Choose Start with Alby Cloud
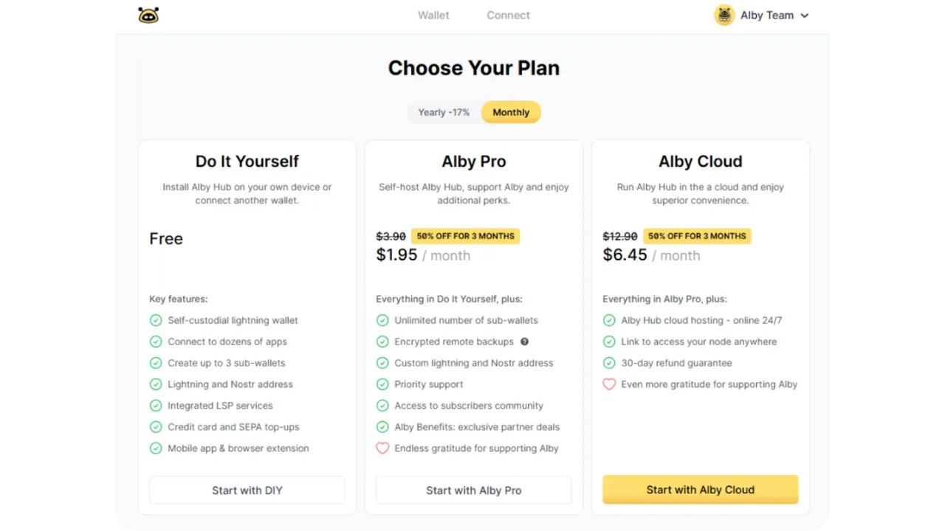This screenshot has height=531, width=945. [x=700, y=490]
